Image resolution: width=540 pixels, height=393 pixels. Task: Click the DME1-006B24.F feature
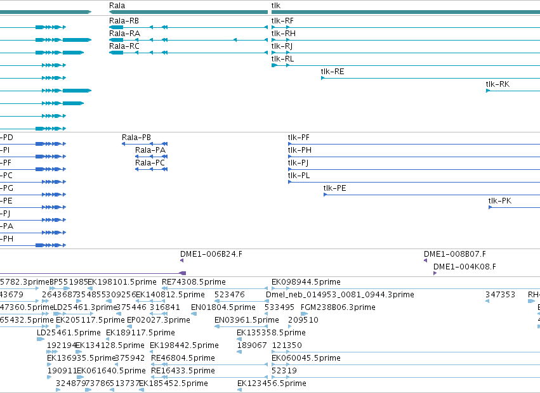(x=211, y=254)
